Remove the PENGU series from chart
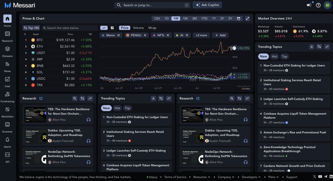 (145, 35)
